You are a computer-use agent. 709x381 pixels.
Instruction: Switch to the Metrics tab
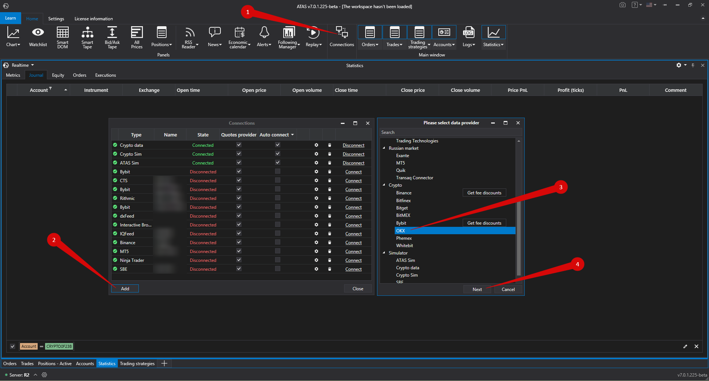point(13,75)
